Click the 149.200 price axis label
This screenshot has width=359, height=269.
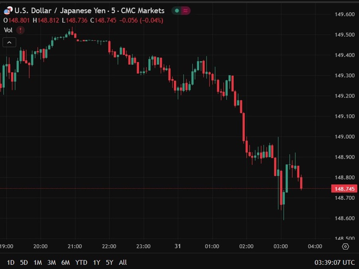345,96
